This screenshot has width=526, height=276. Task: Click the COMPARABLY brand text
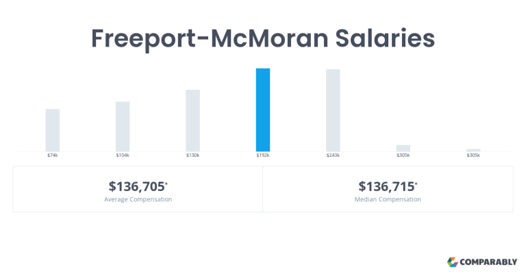pos(488,262)
